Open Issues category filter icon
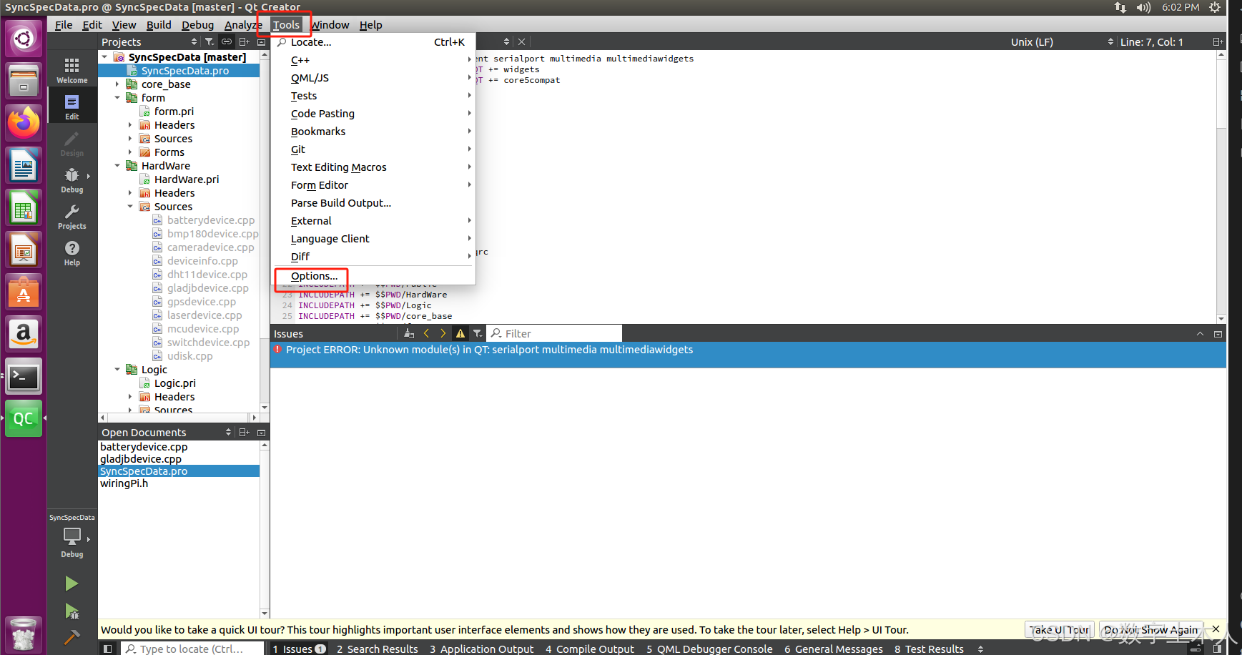The image size is (1242, 655). click(x=478, y=333)
